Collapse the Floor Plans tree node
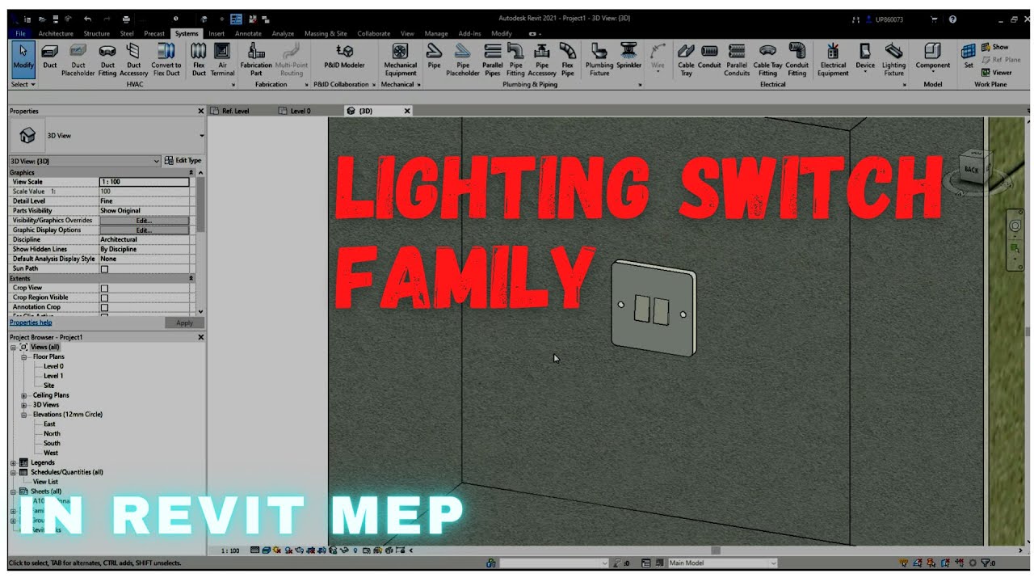 [x=24, y=356]
